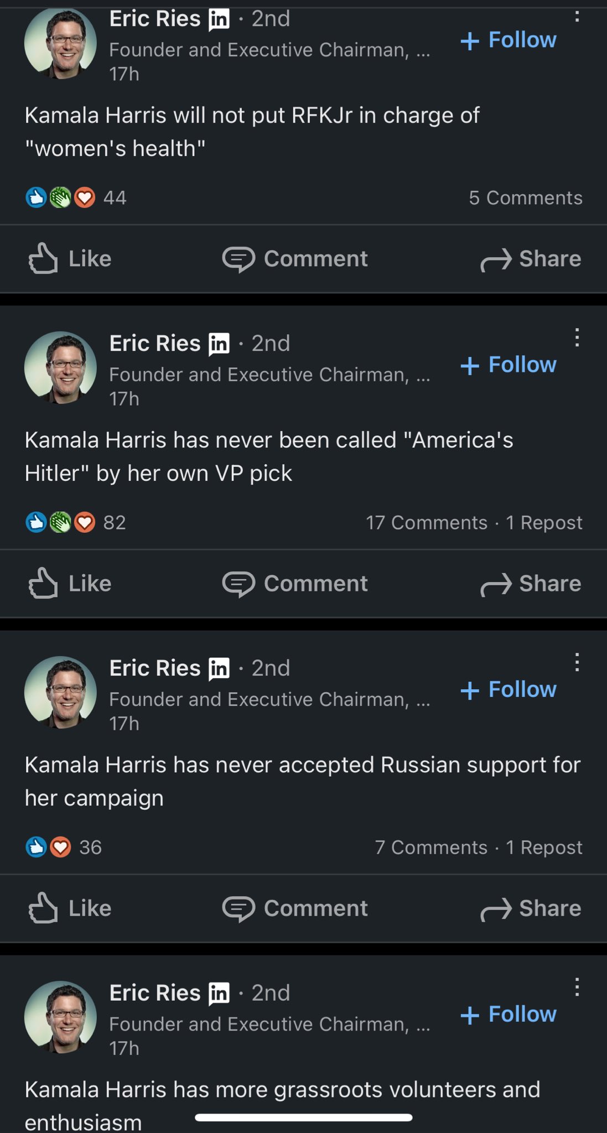Follow Eric Ries on the "America's Hitler" post
The height and width of the screenshot is (1133, 607).
coord(509,365)
